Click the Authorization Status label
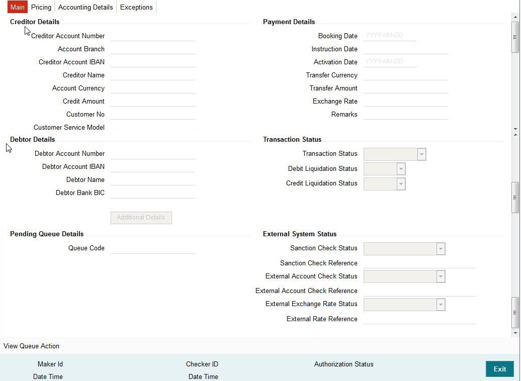Viewport: 521px width, 381px height. click(343, 364)
